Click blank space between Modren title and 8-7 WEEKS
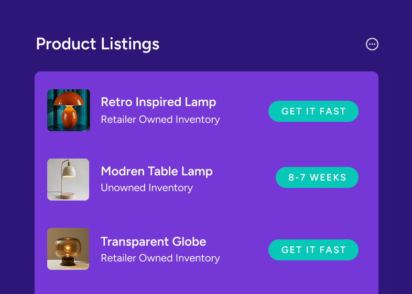The width and height of the screenshot is (412, 294). coord(244,178)
